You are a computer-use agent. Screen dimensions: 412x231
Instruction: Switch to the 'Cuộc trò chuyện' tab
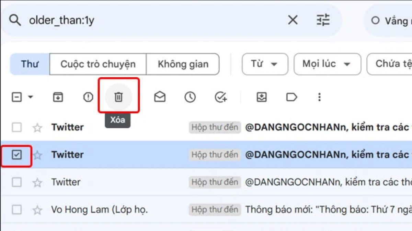coord(98,64)
